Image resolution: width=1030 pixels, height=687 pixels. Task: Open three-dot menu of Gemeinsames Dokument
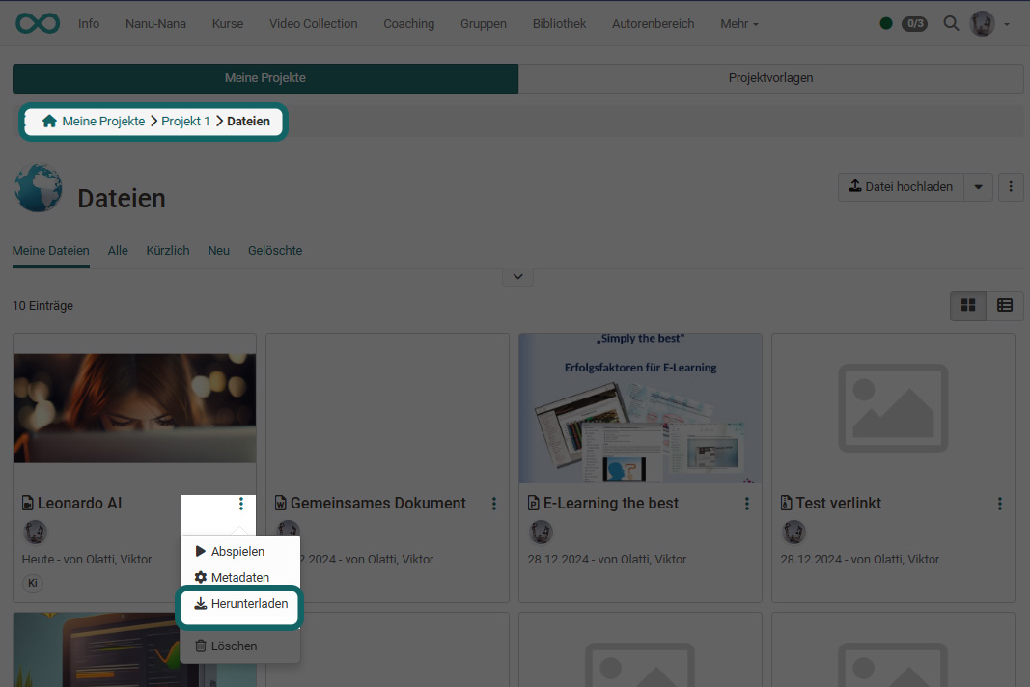point(494,504)
